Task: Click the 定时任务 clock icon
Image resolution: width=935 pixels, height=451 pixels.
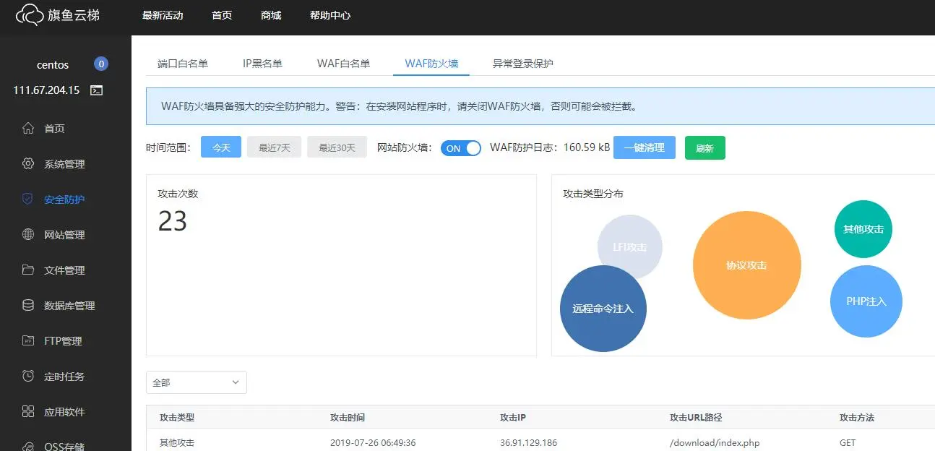Action: pos(28,376)
